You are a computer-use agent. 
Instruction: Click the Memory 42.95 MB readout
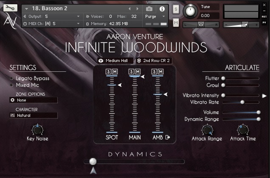pyautogui.click(x=118, y=24)
